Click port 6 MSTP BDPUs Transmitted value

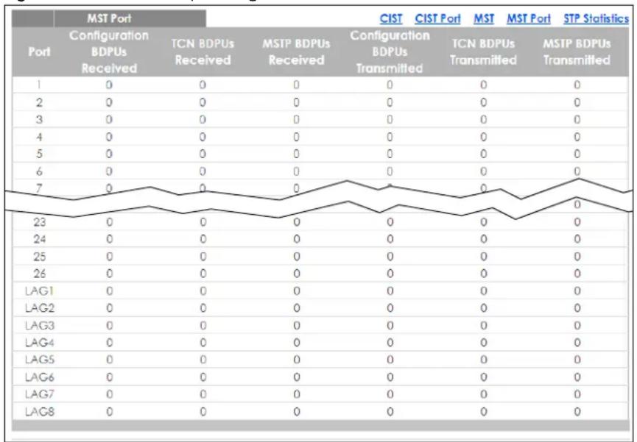577,171
